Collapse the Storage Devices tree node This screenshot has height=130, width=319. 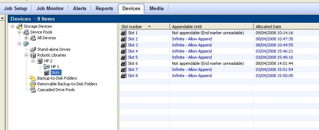click(13, 26)
